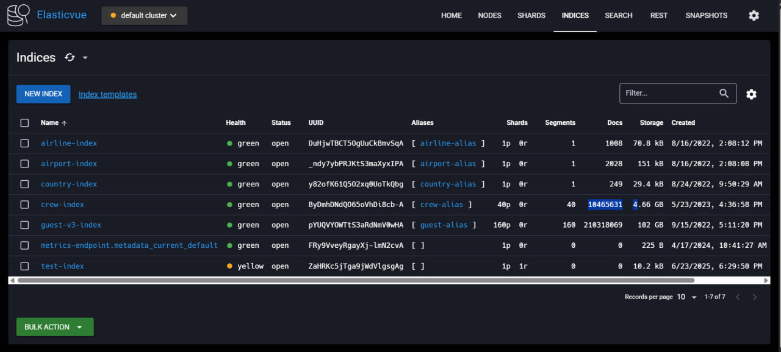Open the Search tab
The height and width of the screenshot is (352, 781).
pos(619,15)
